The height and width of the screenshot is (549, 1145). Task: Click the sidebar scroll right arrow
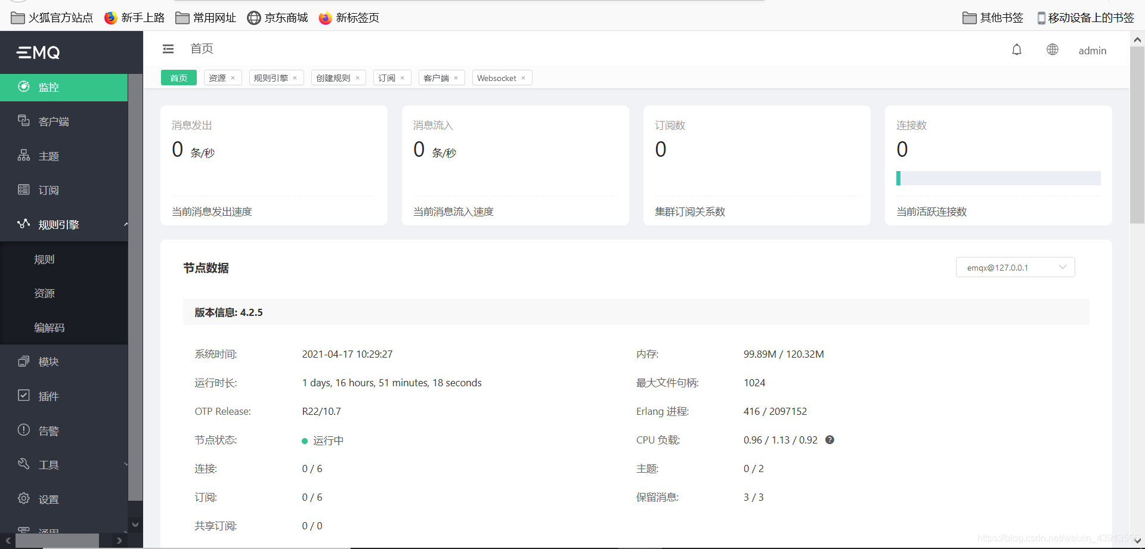[119, 541]
